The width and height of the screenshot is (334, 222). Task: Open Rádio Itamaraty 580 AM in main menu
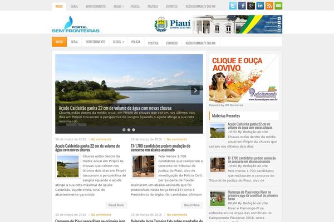click(200, 43)
